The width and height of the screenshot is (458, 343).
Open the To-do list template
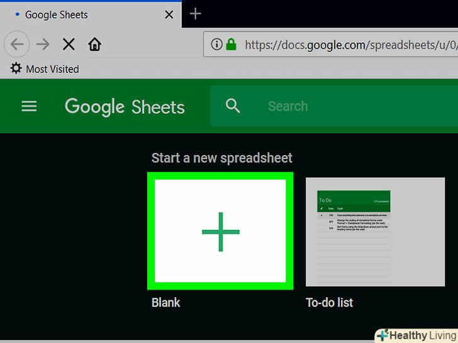click(x=376, y=232)
